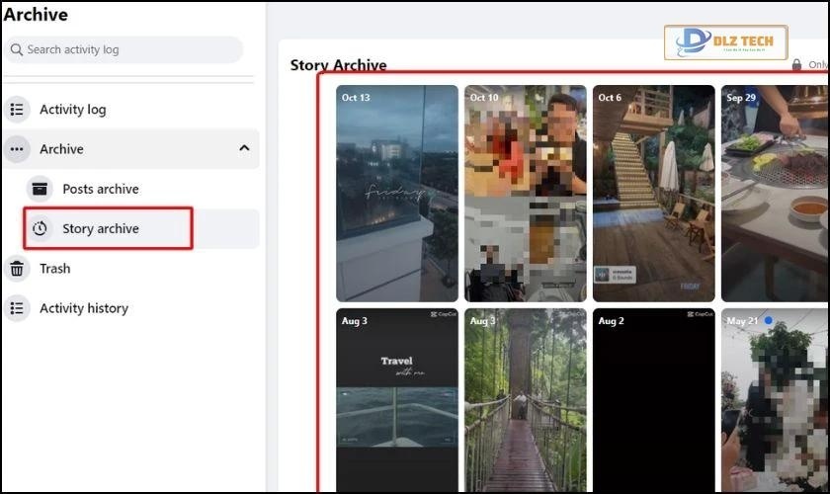
Task: Open Activity history
Action: point(130,308)
